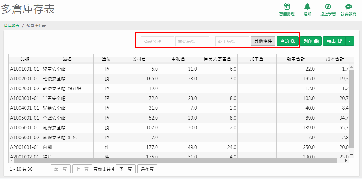Select row A1001001-01 品號 cell
The image size is (362, 179).
(x=25, y=69)
